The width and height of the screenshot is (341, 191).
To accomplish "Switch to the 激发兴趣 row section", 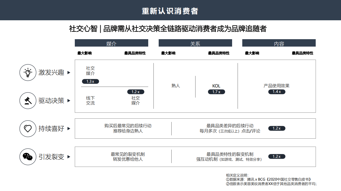I will pos(51,73).
